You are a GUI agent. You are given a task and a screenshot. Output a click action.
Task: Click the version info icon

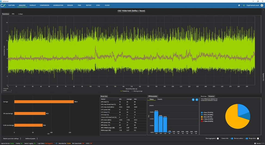tap(255, 143)
